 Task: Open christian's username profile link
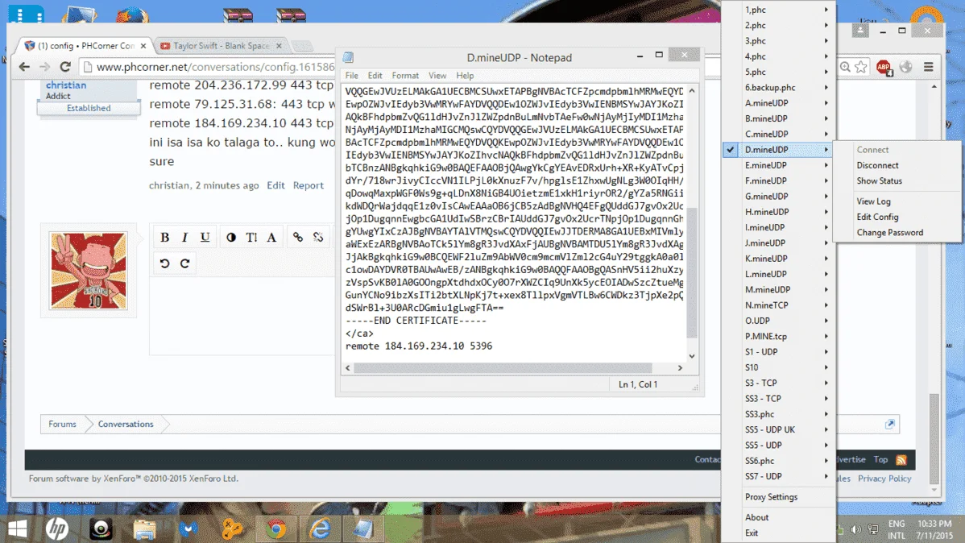66,85
